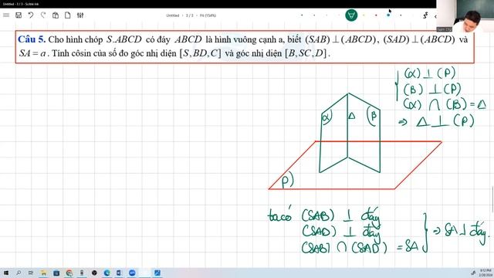Open File Explorer from taskbar

(x=43, y=273)
